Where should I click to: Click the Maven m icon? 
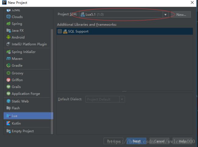(x=9, y=58)
